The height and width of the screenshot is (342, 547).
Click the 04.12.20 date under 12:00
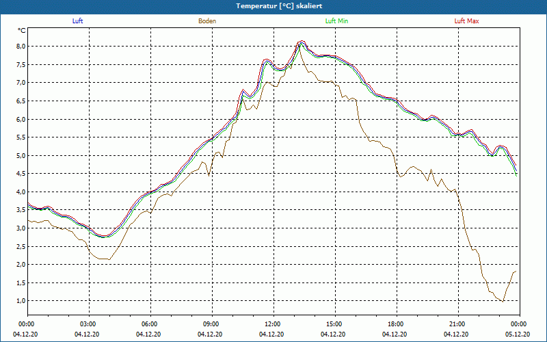271,334
